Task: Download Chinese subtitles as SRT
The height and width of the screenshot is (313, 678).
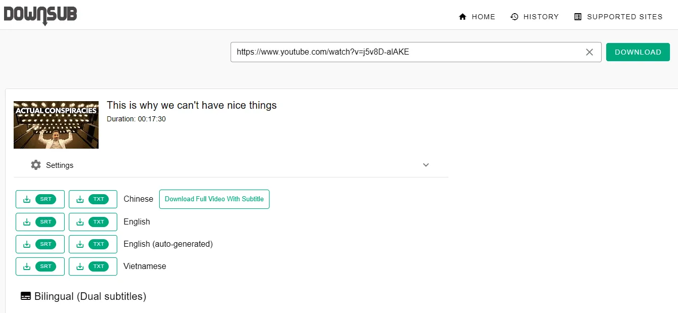Action: [x=40, y=199]
